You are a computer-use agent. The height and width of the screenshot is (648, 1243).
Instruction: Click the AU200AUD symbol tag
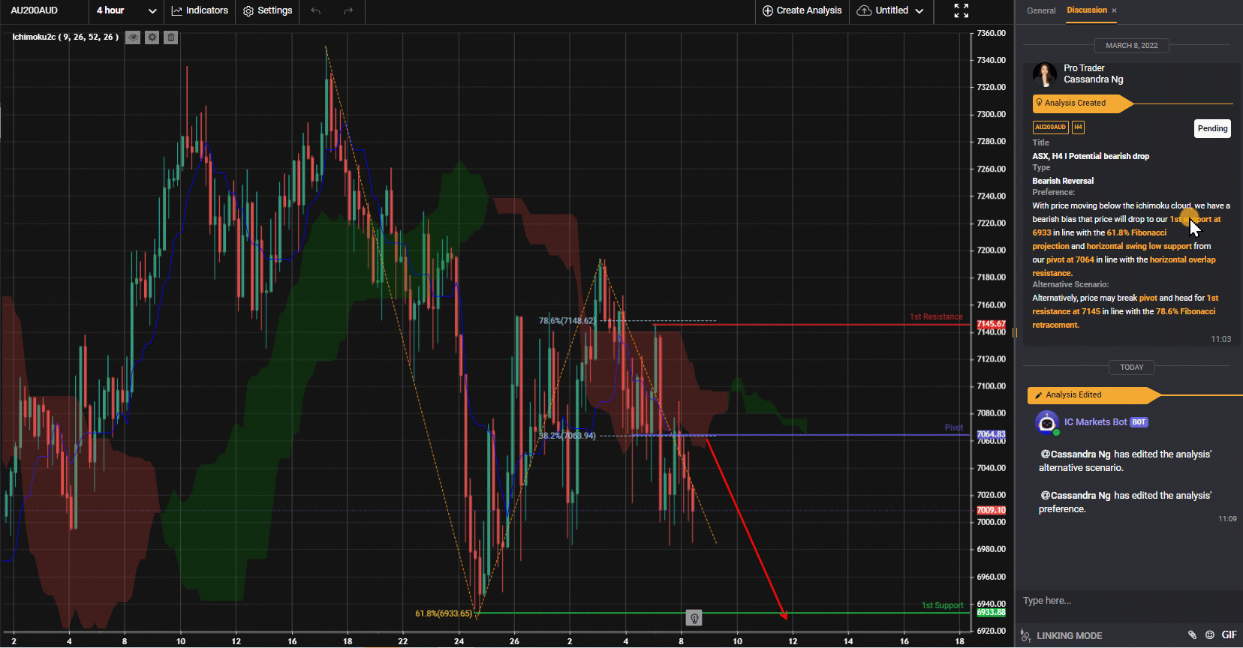tap(1050, 127)
